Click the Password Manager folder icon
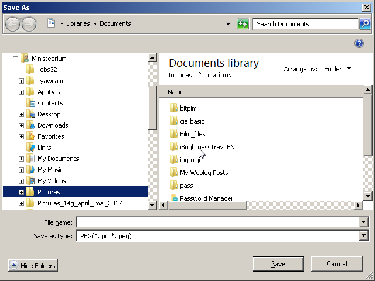 174,198
